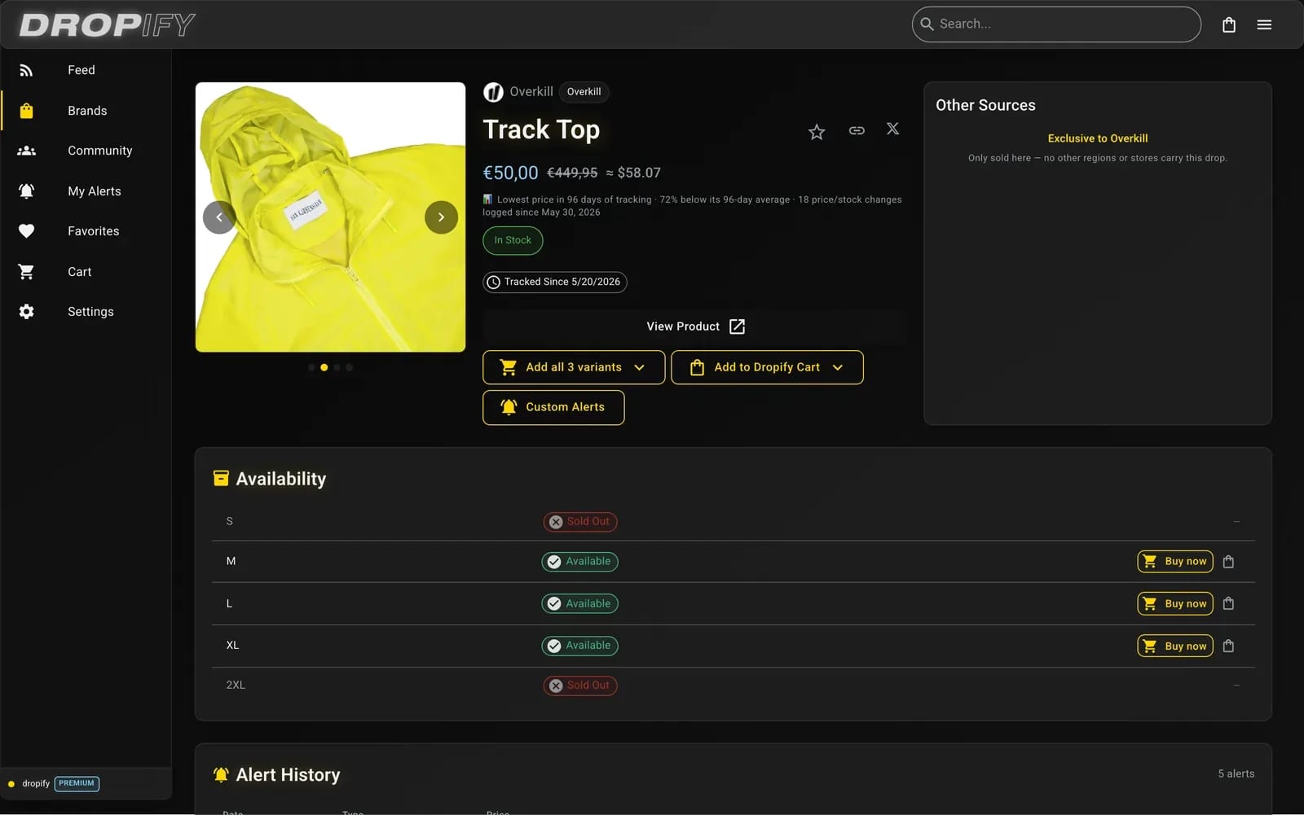The height and width of the screenshot is (815, 1304).
Task: Select first image carousel dot
Action: (311, 367)
